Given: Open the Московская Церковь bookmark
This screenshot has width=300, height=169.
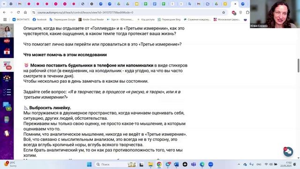Looking at the screenshot, I should 227,20.
